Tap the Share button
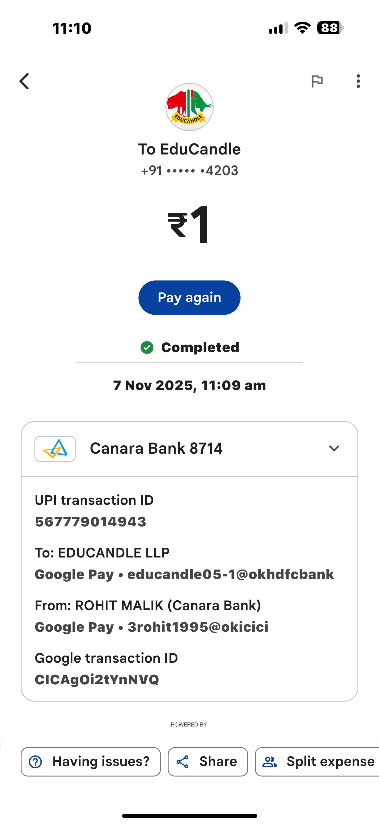Viewport: 379px width, 825px height. (208, 762)
